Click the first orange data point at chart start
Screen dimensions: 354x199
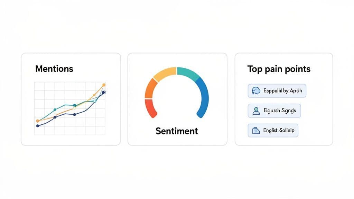coord(38,121)
